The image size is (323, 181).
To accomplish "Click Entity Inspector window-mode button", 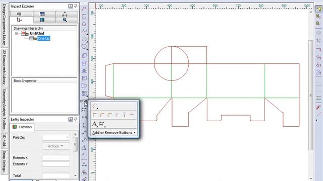I will tap(71, 119).
